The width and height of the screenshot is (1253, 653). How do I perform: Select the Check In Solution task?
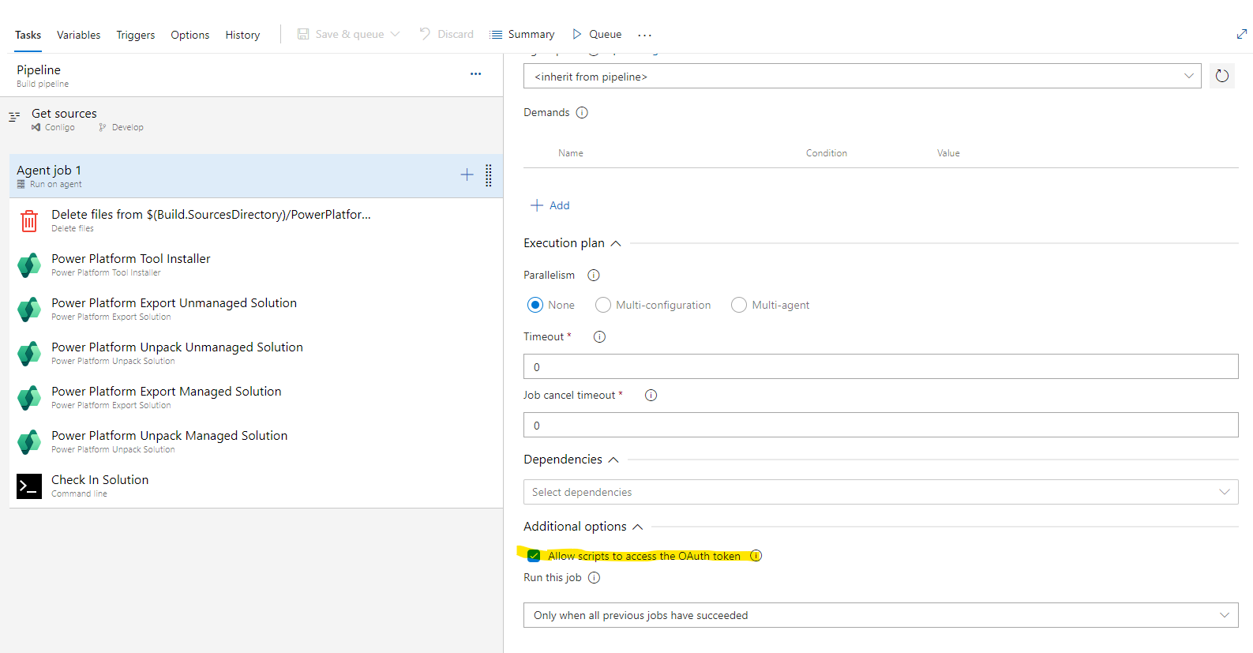coord(256,486)
